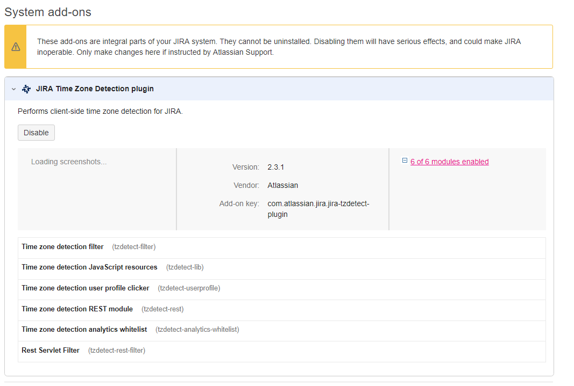Click the tzdetect-rest-filter module key
The height and width of the screenshot is (386, 574).
117,350
